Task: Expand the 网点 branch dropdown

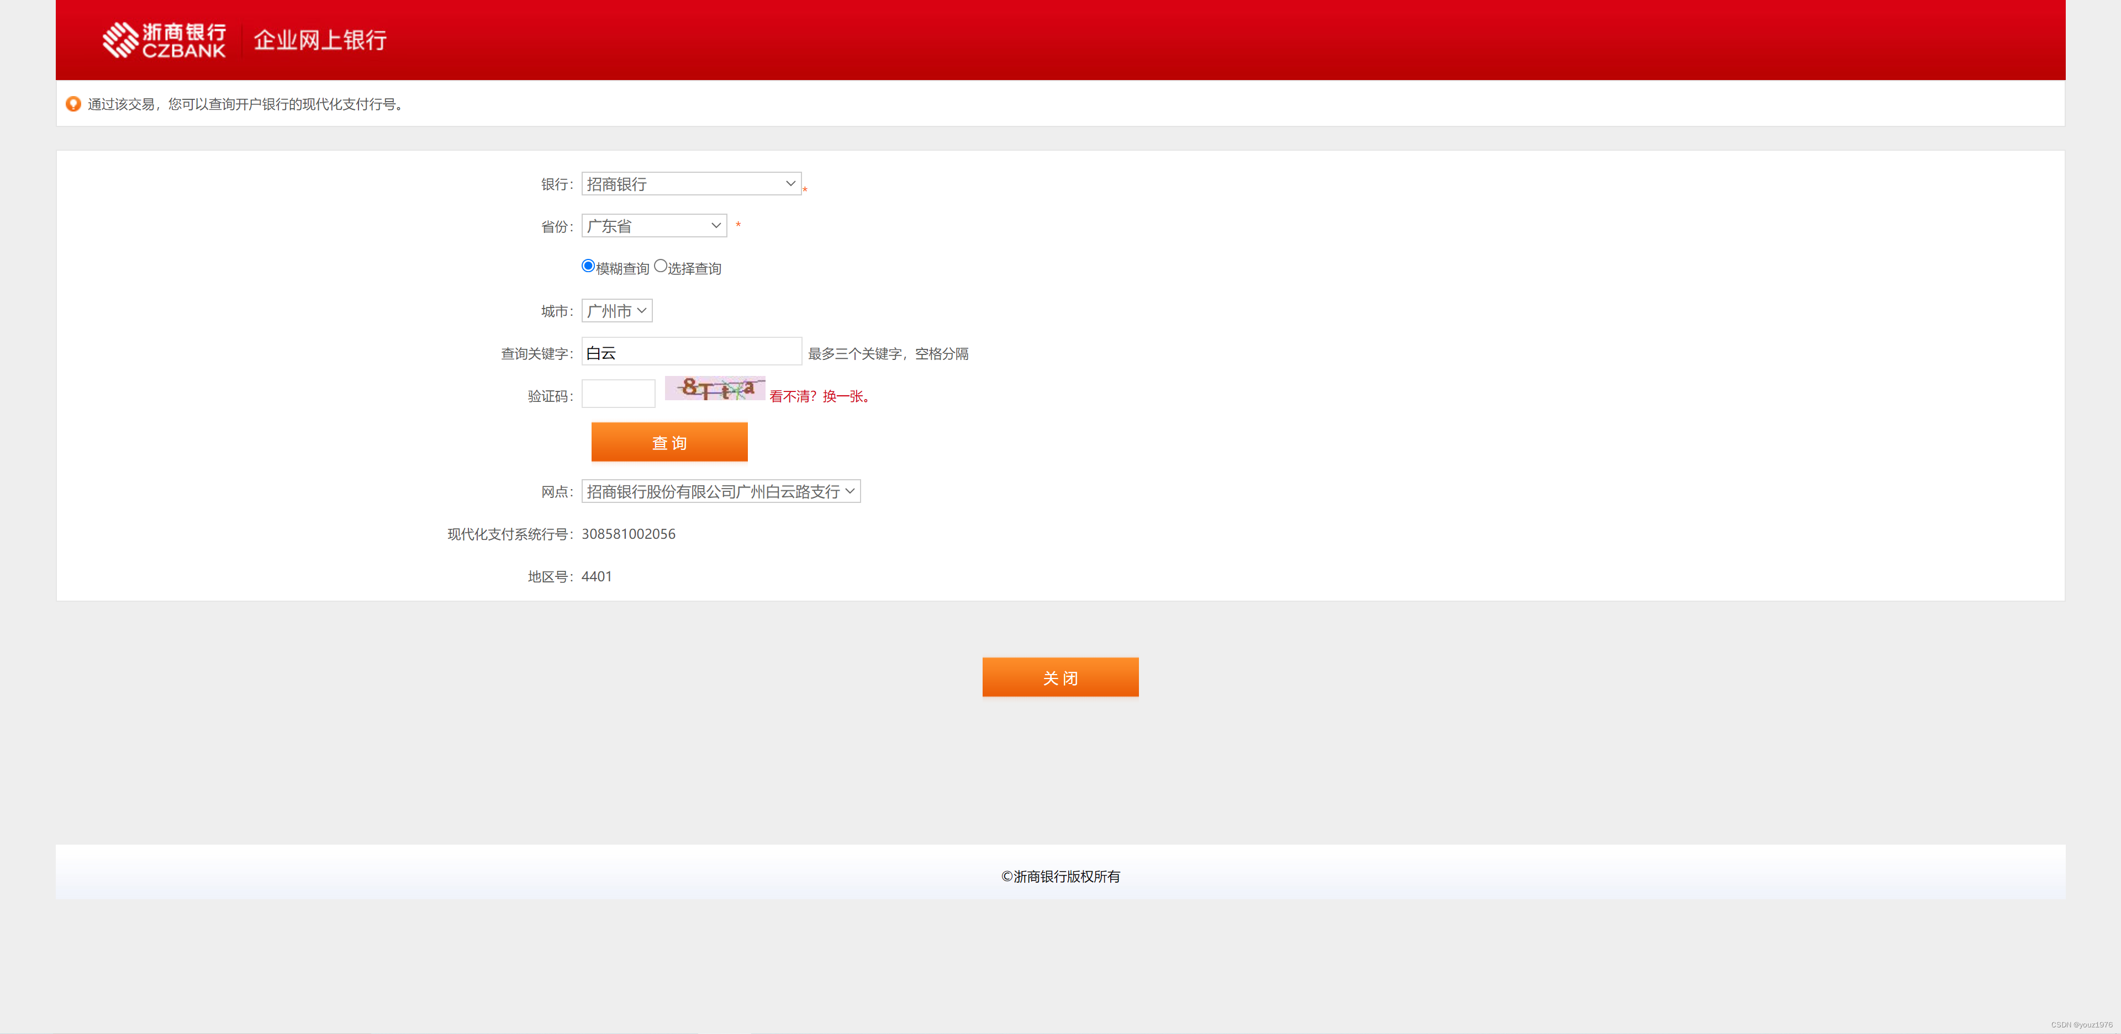Action: click(720, 491)
